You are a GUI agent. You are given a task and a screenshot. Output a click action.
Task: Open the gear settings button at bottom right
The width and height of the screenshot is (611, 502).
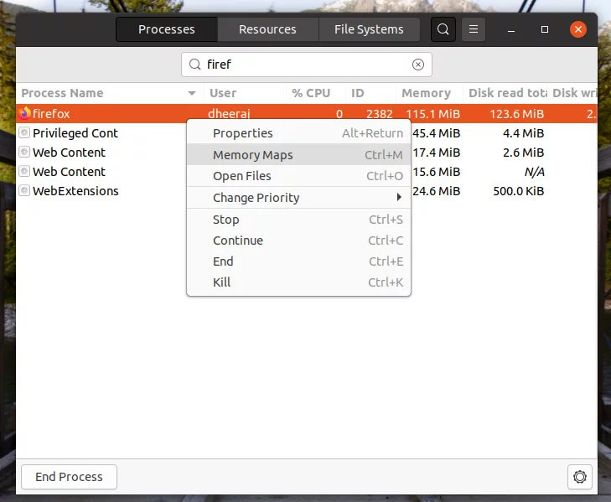(x=580, y=477)
